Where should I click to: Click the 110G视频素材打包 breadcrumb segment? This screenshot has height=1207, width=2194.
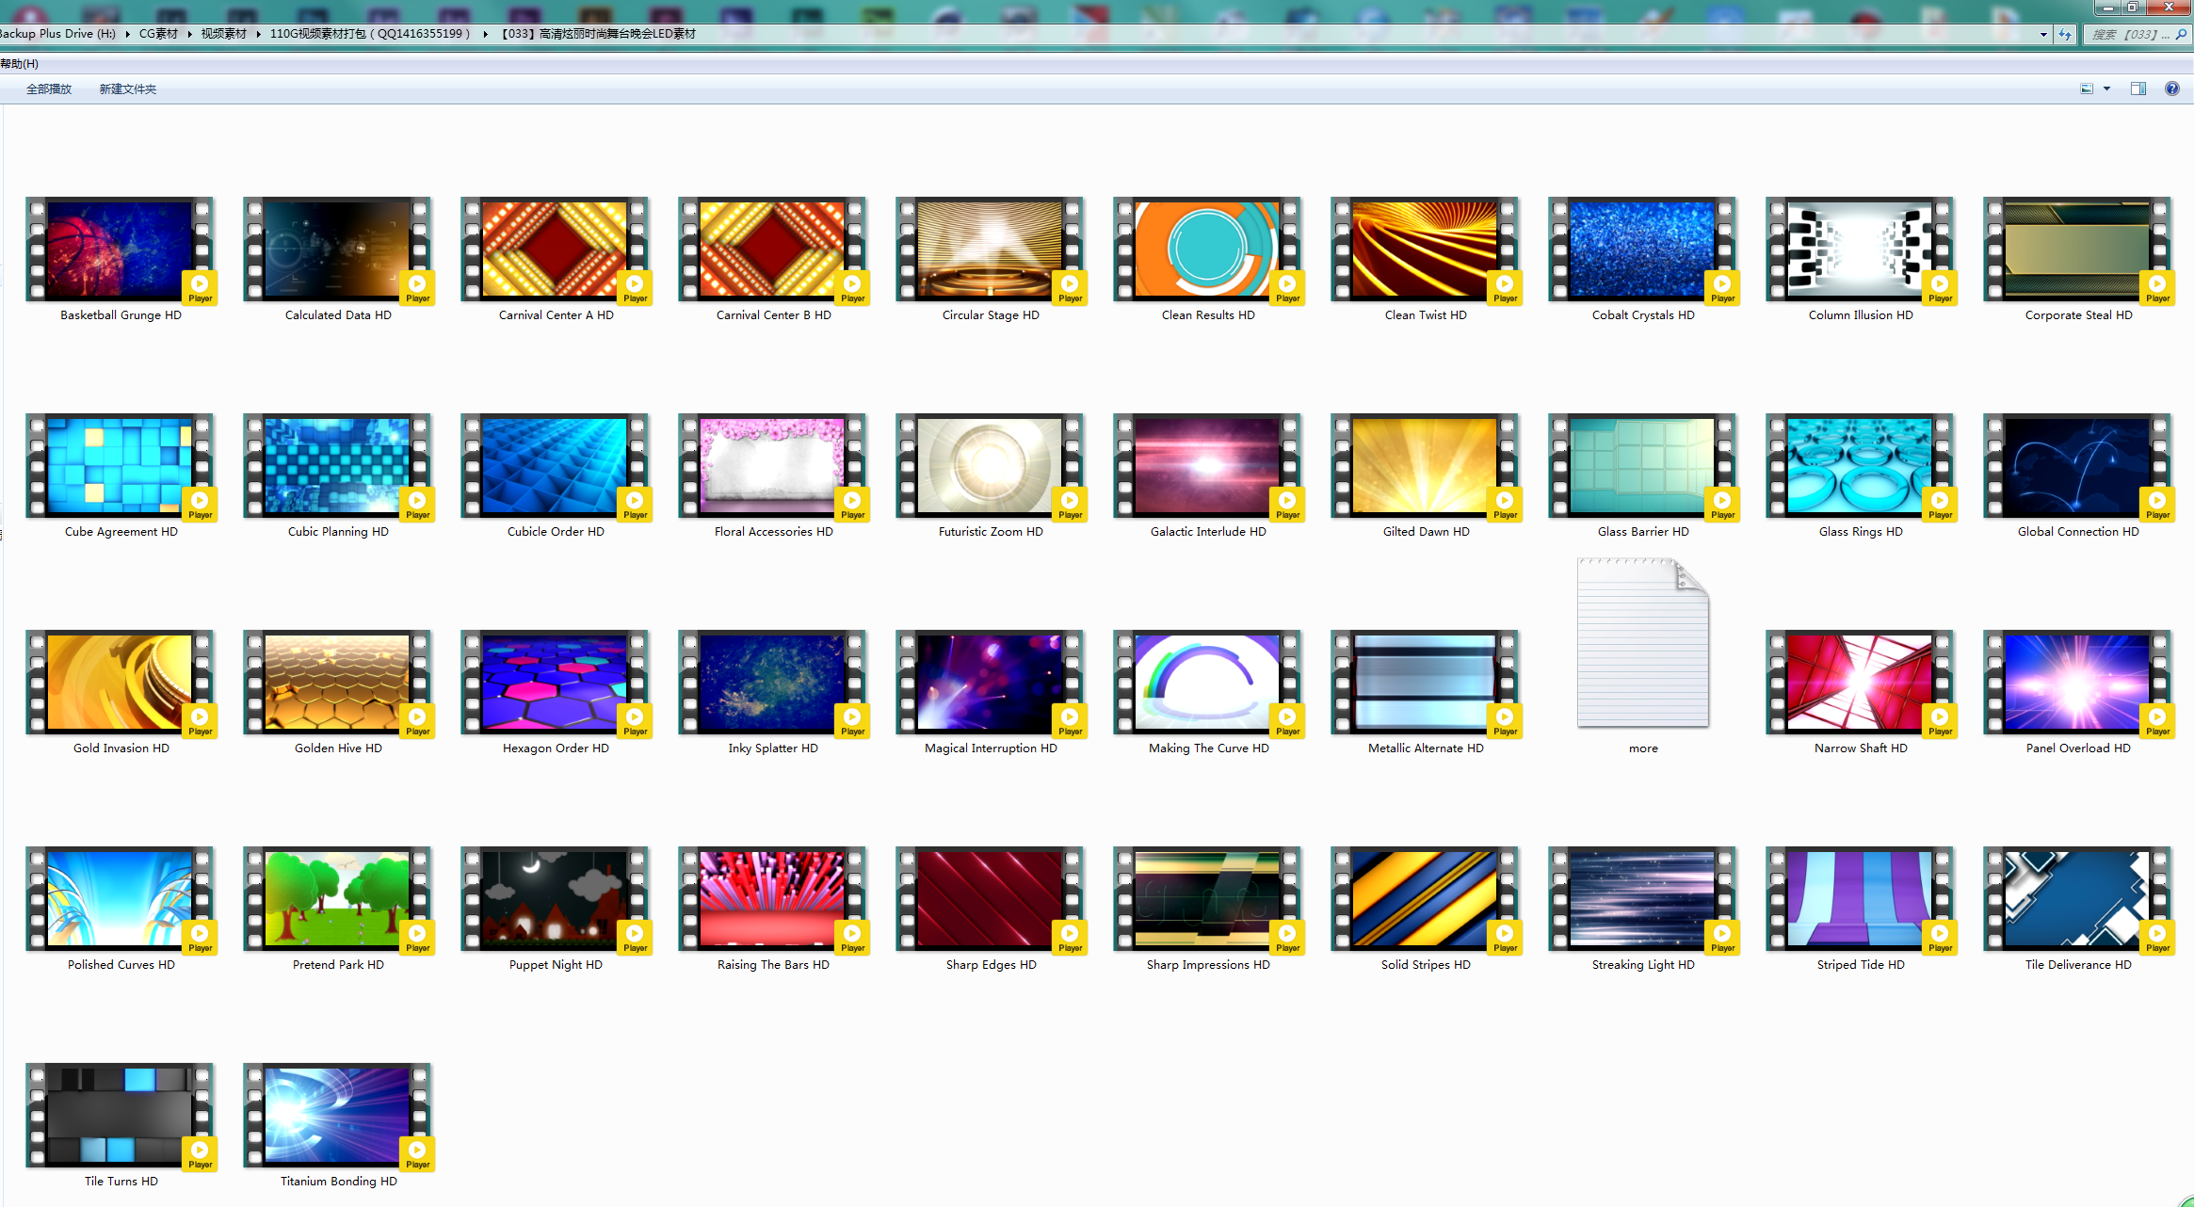tap(369, 34)
